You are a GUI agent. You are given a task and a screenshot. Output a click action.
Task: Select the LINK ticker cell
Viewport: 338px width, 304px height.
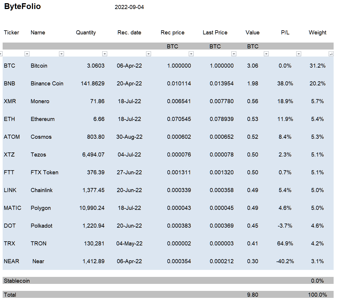(x=10, y=190)
